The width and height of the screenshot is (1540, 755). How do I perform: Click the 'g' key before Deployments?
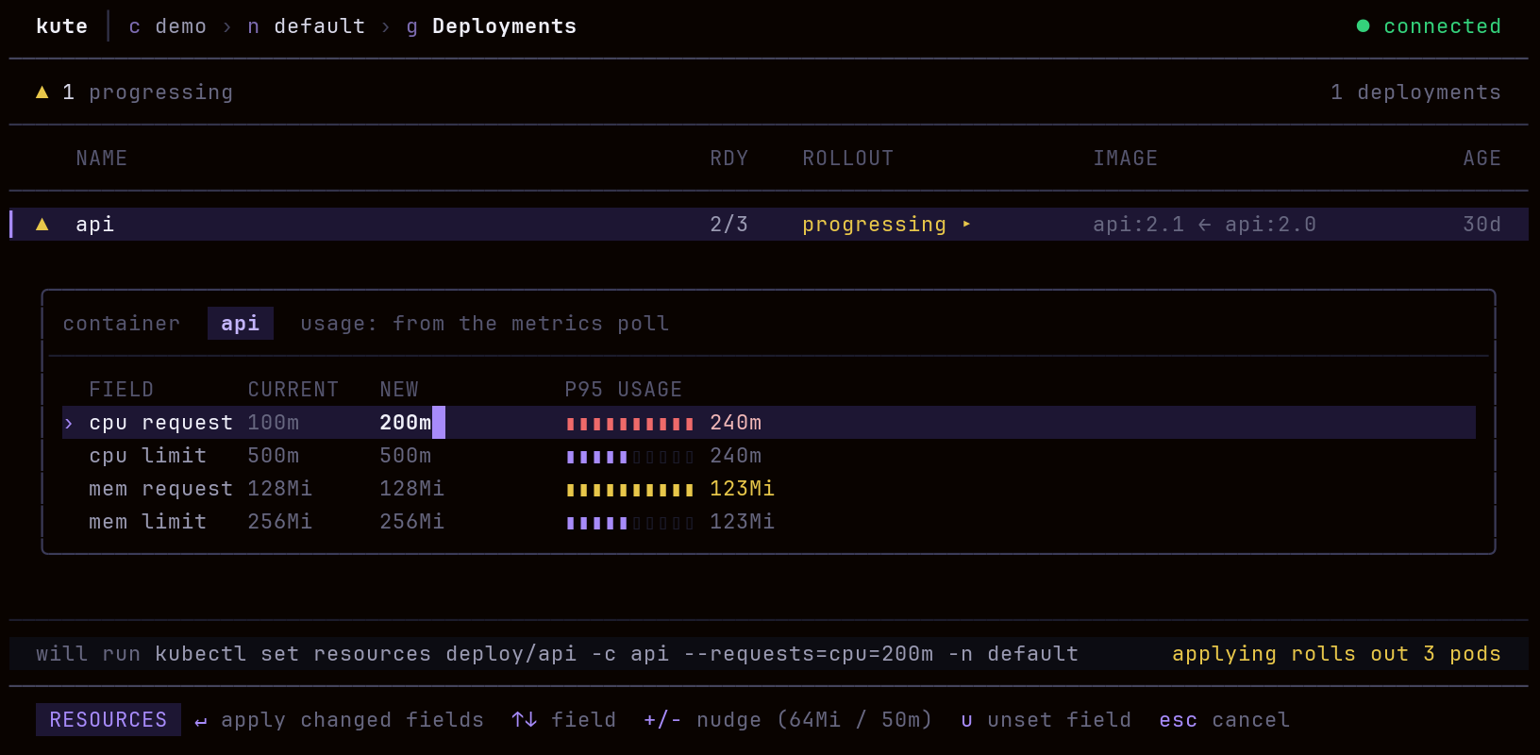411,27
